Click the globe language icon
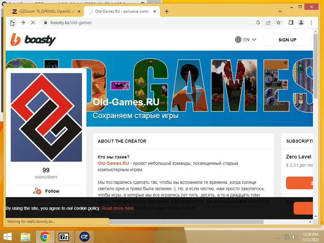324x243 pixels. (238, 40)
